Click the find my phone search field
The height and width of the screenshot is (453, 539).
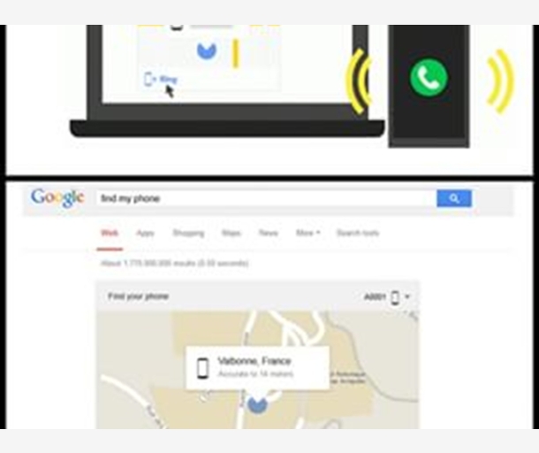tap(266, 198)
